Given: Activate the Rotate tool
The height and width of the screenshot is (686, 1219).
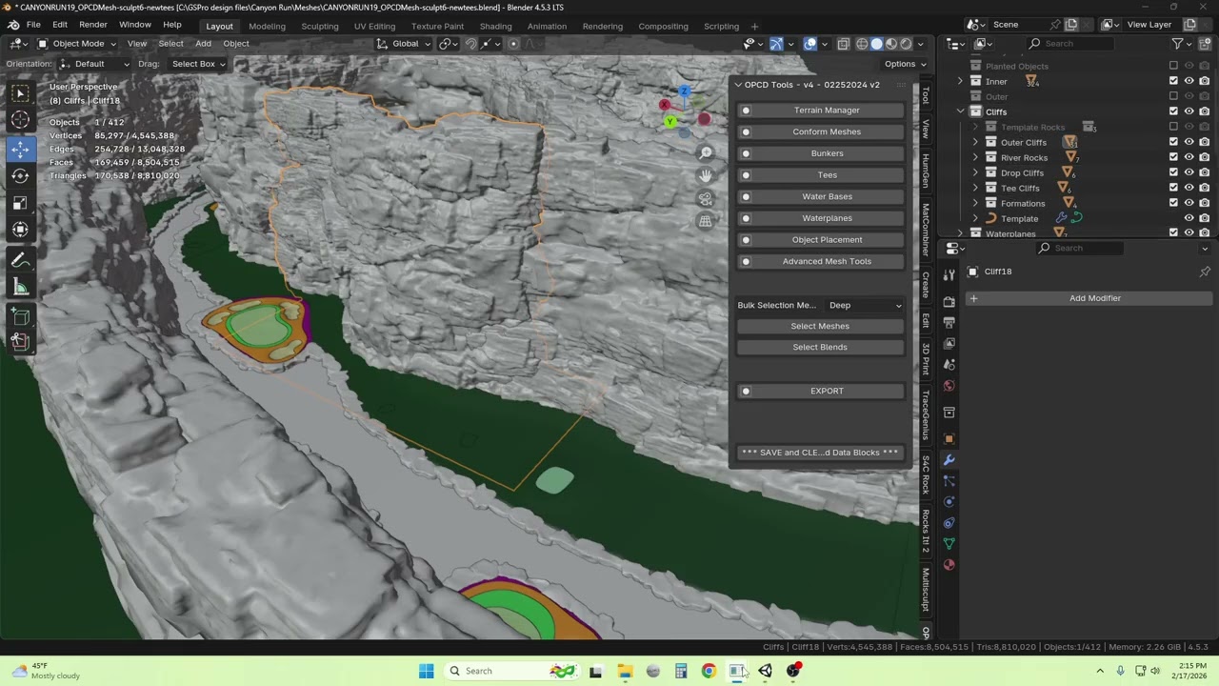Looking at the screenshot, I should coord(20,175).
